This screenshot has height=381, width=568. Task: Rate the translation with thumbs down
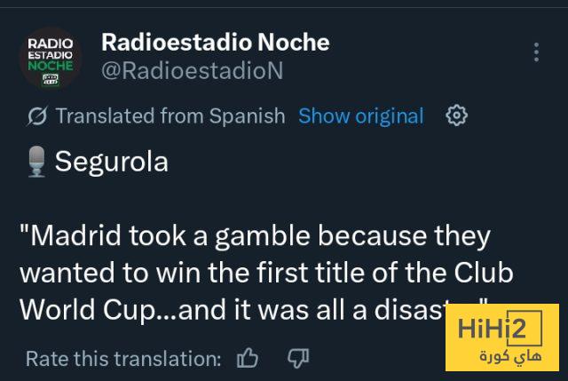point(298,358)
